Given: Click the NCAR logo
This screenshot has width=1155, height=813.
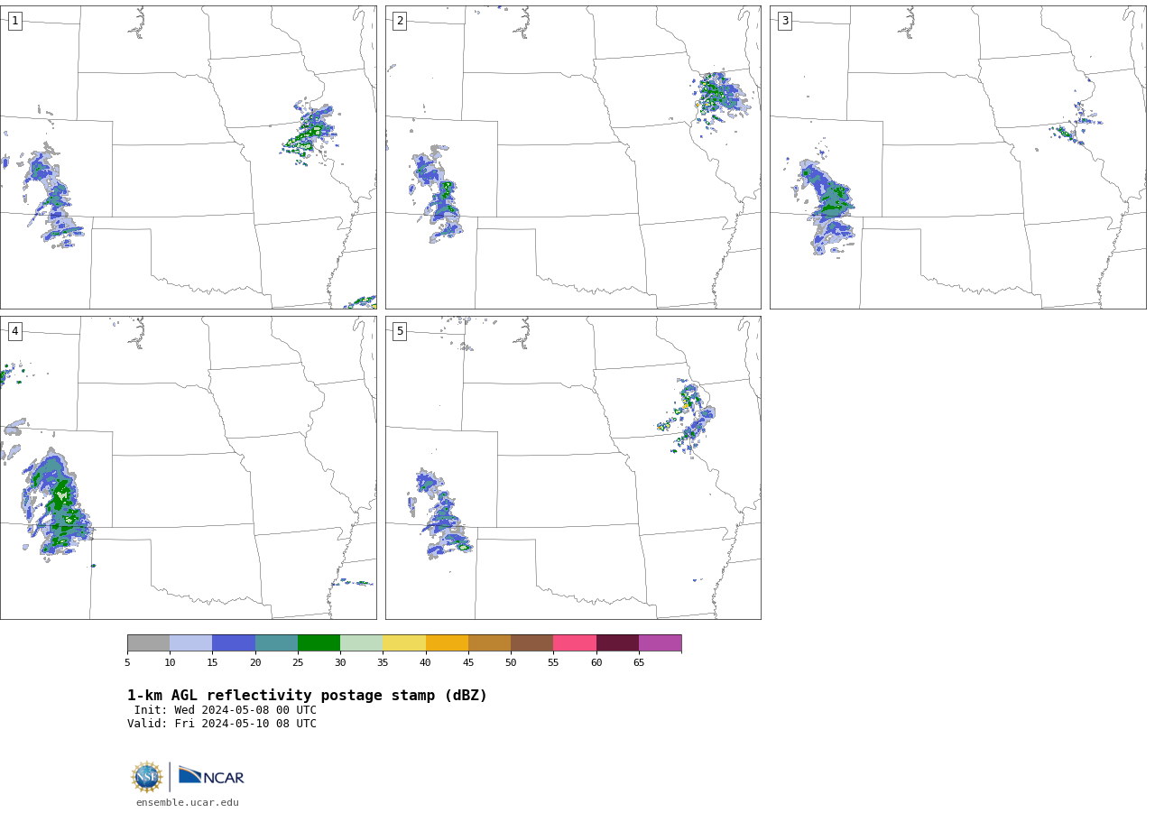Looking at the screenshot, I should pos(211,776).
